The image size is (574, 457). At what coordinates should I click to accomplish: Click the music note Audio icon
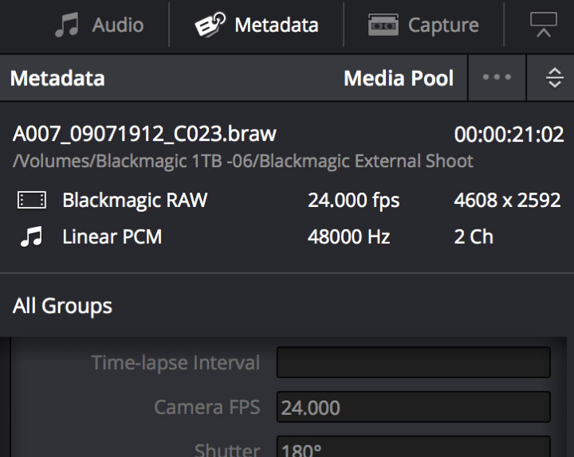[67, 25]
